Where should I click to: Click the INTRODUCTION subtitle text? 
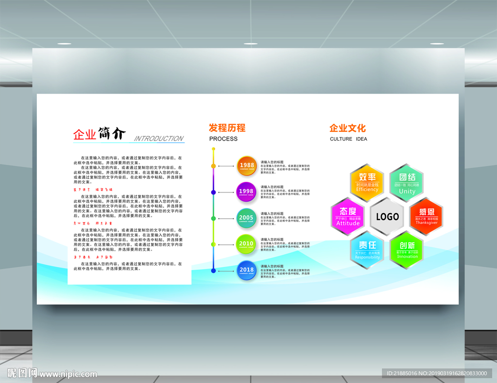coord(159,138)
